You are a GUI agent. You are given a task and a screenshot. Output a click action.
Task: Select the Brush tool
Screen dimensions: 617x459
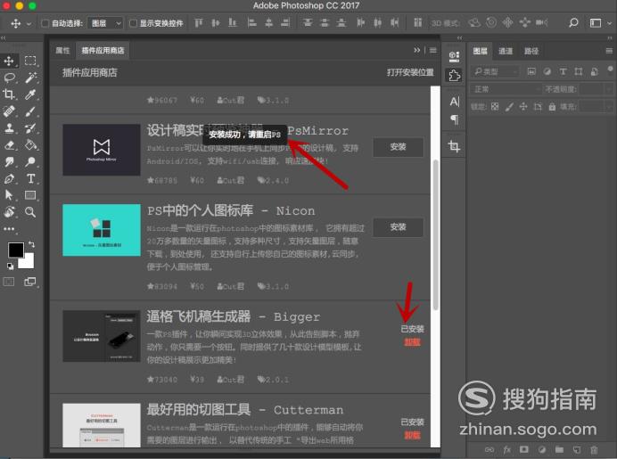coord(30,111)
